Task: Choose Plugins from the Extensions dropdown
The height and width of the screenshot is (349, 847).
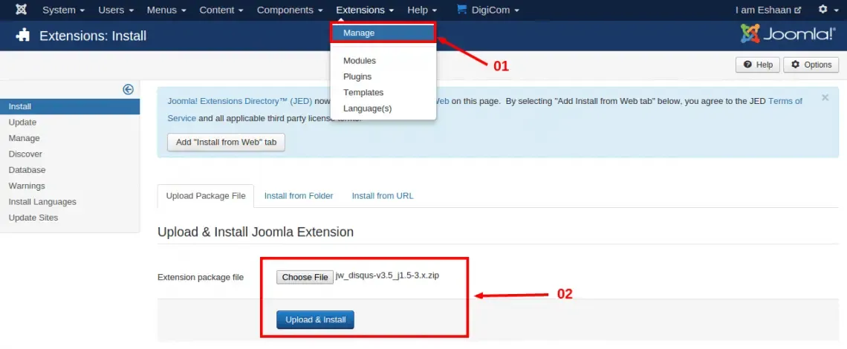Action: pos(357,76)
